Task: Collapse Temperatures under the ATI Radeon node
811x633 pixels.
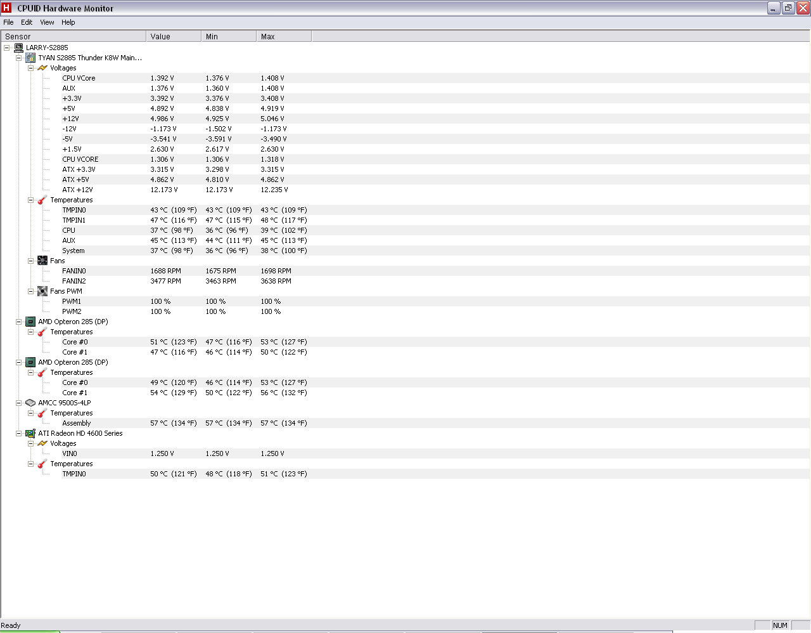Action: [31, 464]
